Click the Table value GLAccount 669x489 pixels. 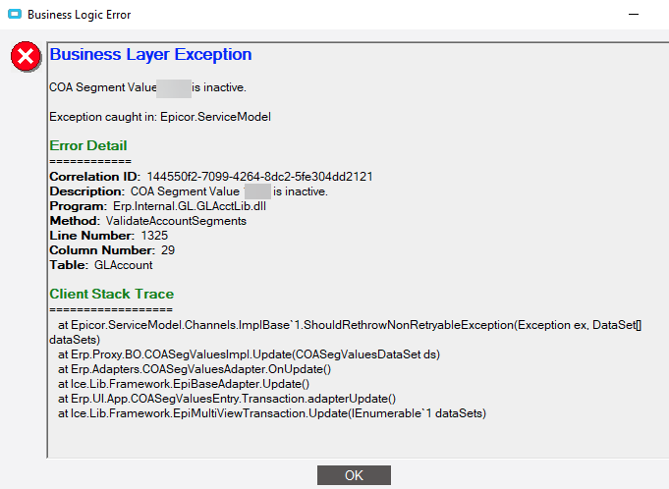(x=124, y=265)
